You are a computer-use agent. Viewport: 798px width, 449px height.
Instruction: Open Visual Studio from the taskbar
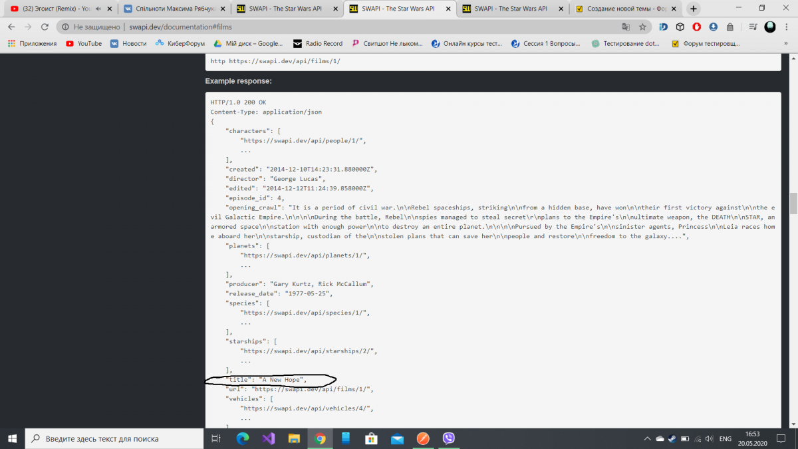268,438
